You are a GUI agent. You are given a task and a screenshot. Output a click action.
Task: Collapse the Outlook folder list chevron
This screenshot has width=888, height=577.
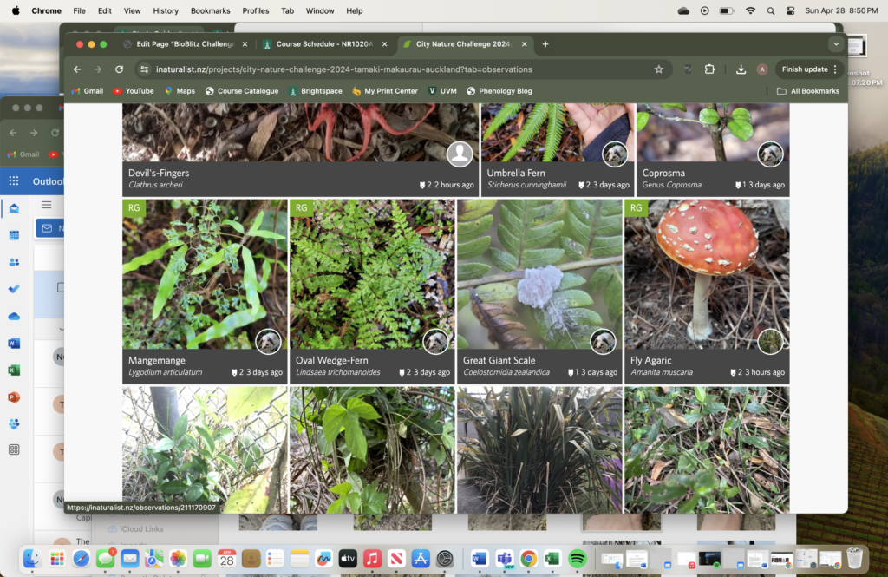click(x=62, y=330)
